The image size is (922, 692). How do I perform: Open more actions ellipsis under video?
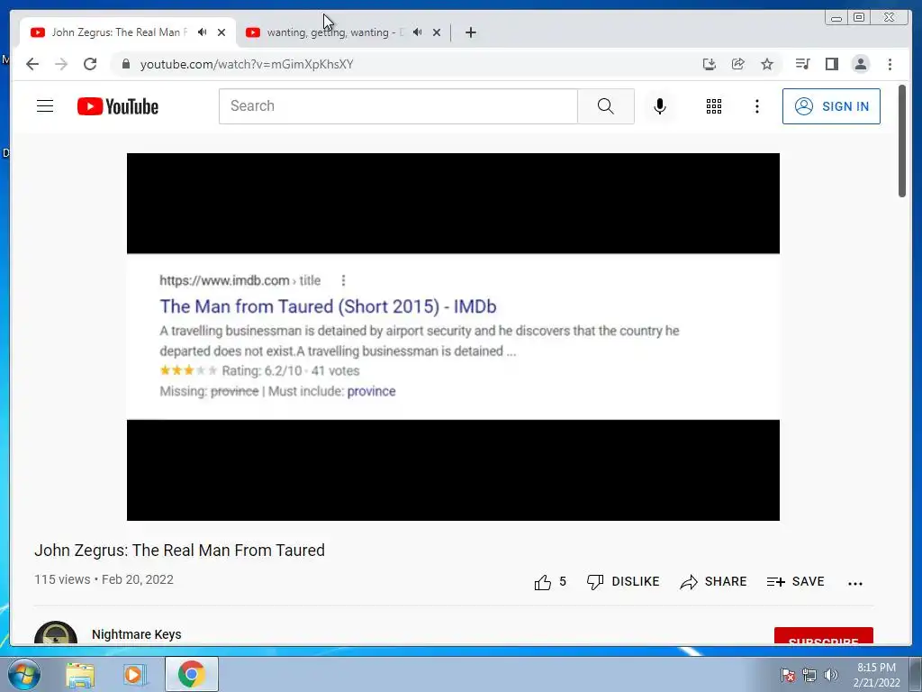point(855,583)
